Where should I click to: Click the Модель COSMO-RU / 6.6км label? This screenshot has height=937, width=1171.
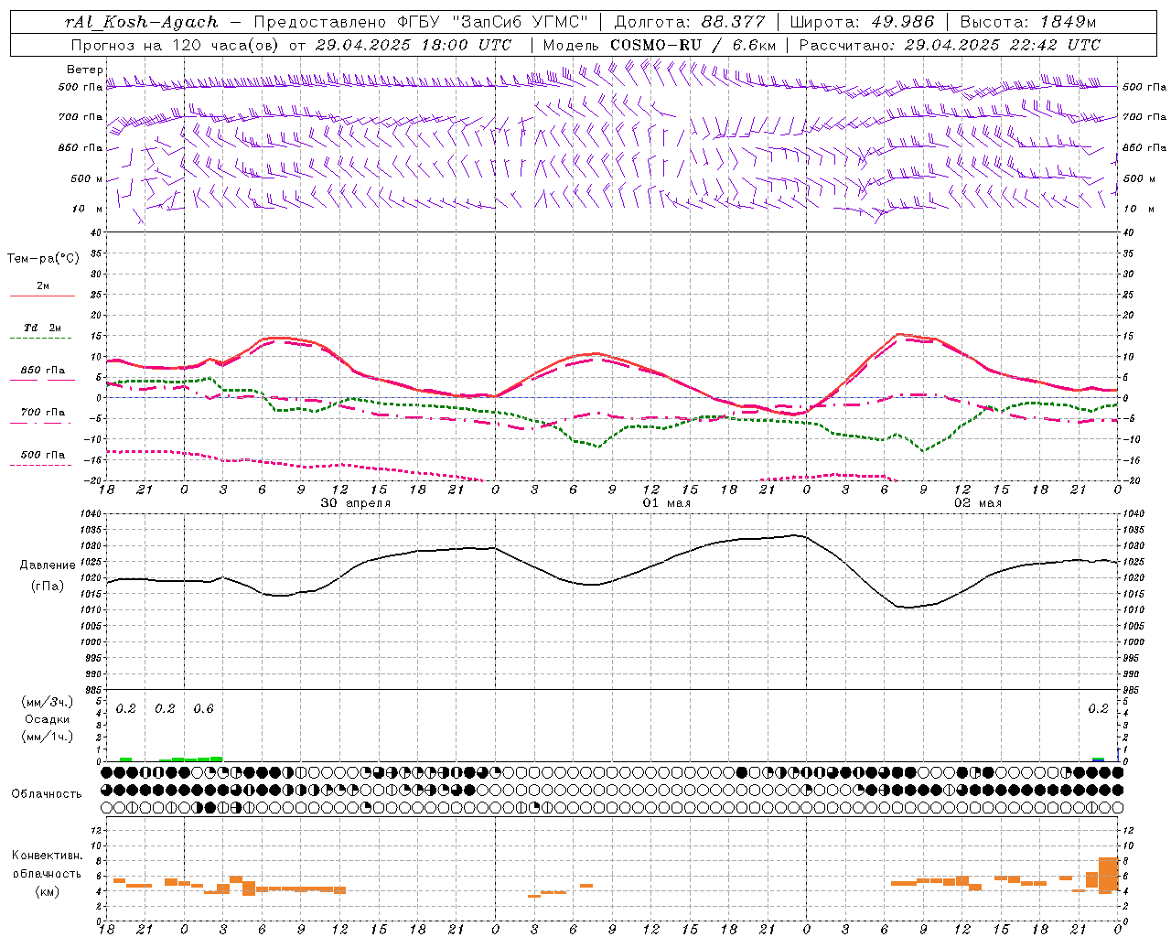click(x=660, y=45)
